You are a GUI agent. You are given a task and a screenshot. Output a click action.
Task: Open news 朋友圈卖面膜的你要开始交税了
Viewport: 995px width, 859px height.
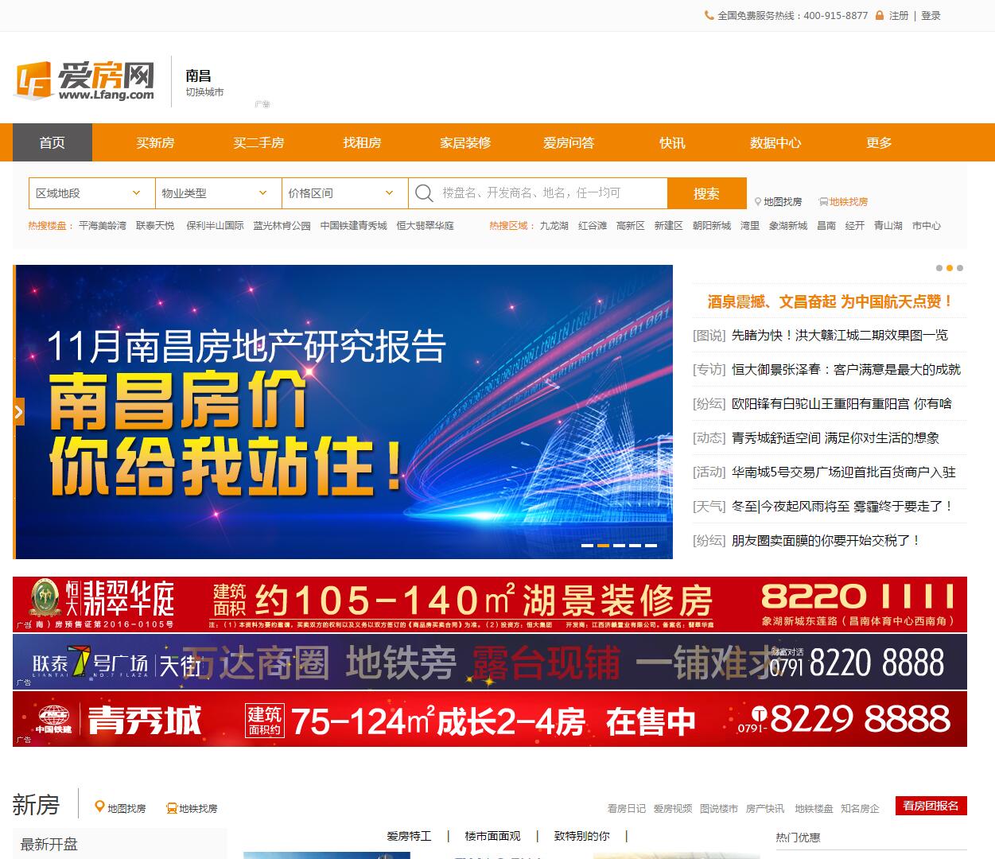pyautogui.click(x=827, y=541)
